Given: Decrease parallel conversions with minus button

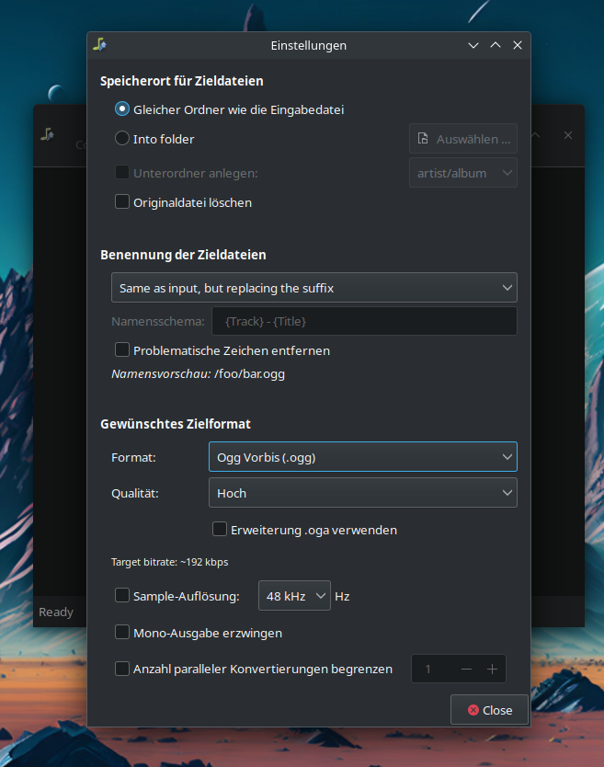Looking at the screenshot, I should tap(467, 669).
